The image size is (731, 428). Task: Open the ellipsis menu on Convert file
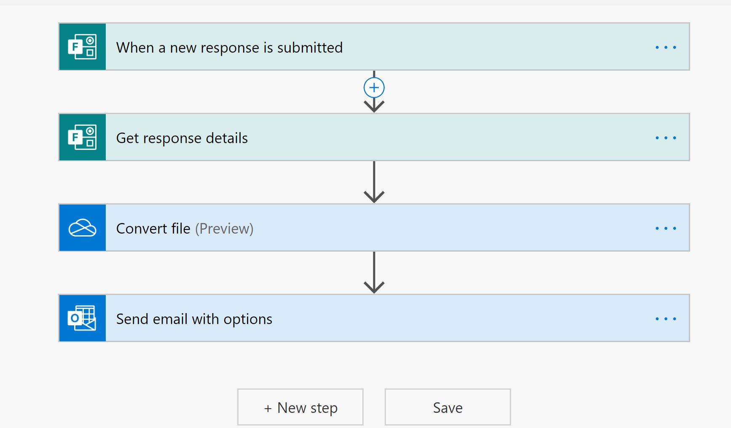665,228
